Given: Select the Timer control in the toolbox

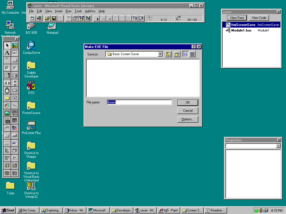Looking at the screenshot, I should pos(7,90).
